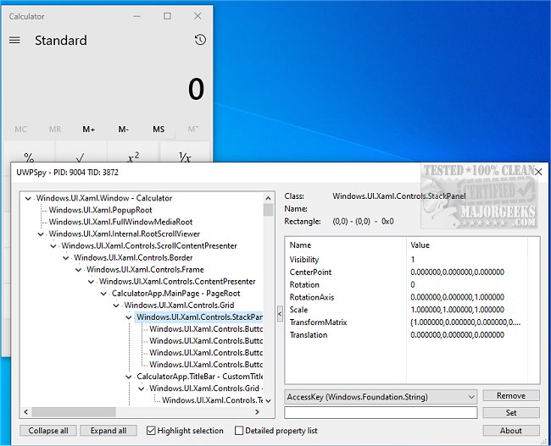The image size is (551, 446).
Task: Select the RotationAxis property row
Action: click(x=406, y=297)
